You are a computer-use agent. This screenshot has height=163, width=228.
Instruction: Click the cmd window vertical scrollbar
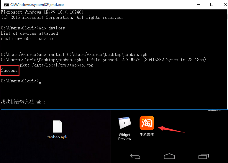point(227,59)
